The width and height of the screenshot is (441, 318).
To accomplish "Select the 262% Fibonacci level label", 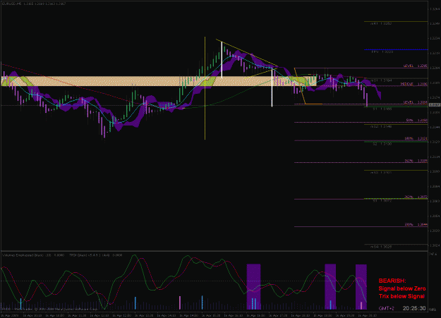I will [416, 197].
